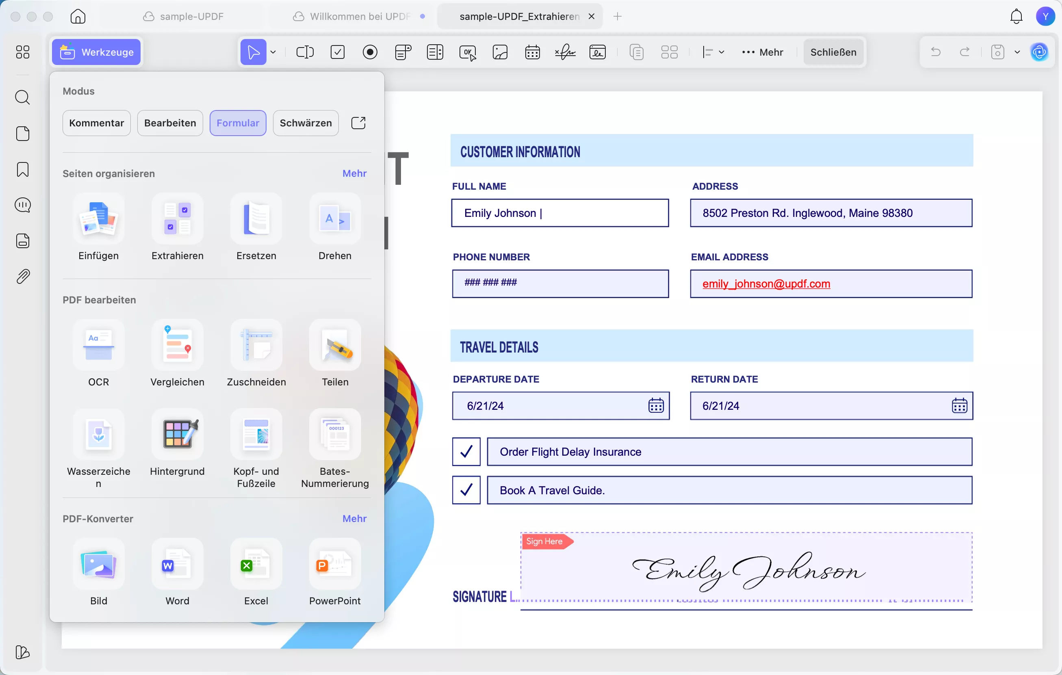Open the departure date calendar picker

pos(656,405)
